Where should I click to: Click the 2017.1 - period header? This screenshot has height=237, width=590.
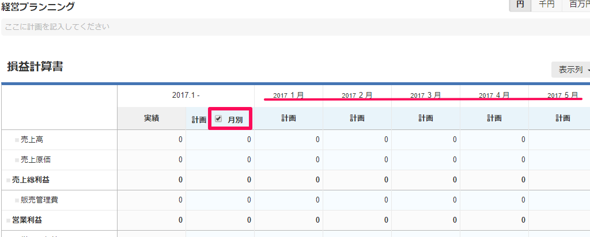pos(186,95)
